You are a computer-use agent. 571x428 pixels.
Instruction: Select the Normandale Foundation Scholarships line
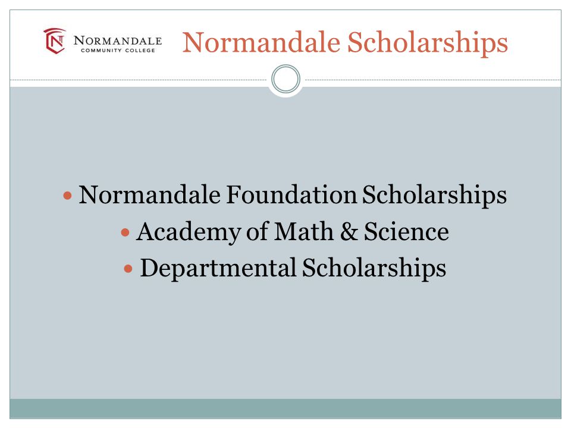[293, 196]
